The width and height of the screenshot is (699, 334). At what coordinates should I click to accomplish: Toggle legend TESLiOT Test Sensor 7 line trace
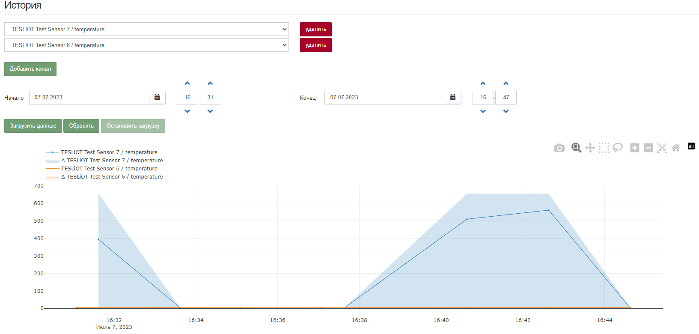click(x=101, y=152)
